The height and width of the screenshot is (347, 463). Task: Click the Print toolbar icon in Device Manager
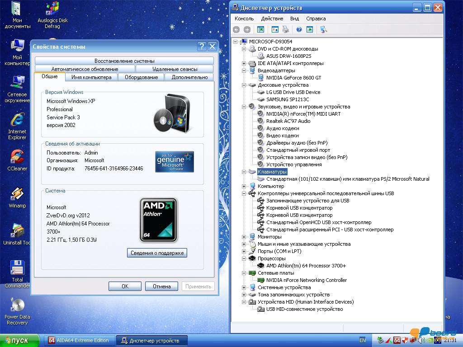coord(286,29)
